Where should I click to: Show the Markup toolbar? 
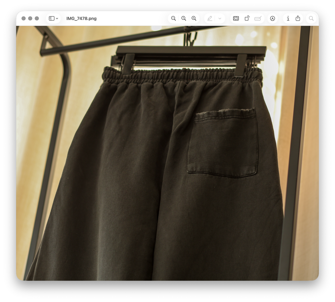(x=273, y=18)
